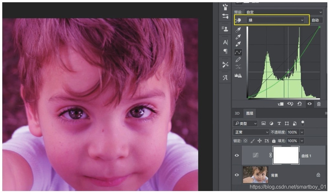Toggle the mask link on 曲线 1 layer
Viewport: 329px width, 193px height.
[270, 155]
